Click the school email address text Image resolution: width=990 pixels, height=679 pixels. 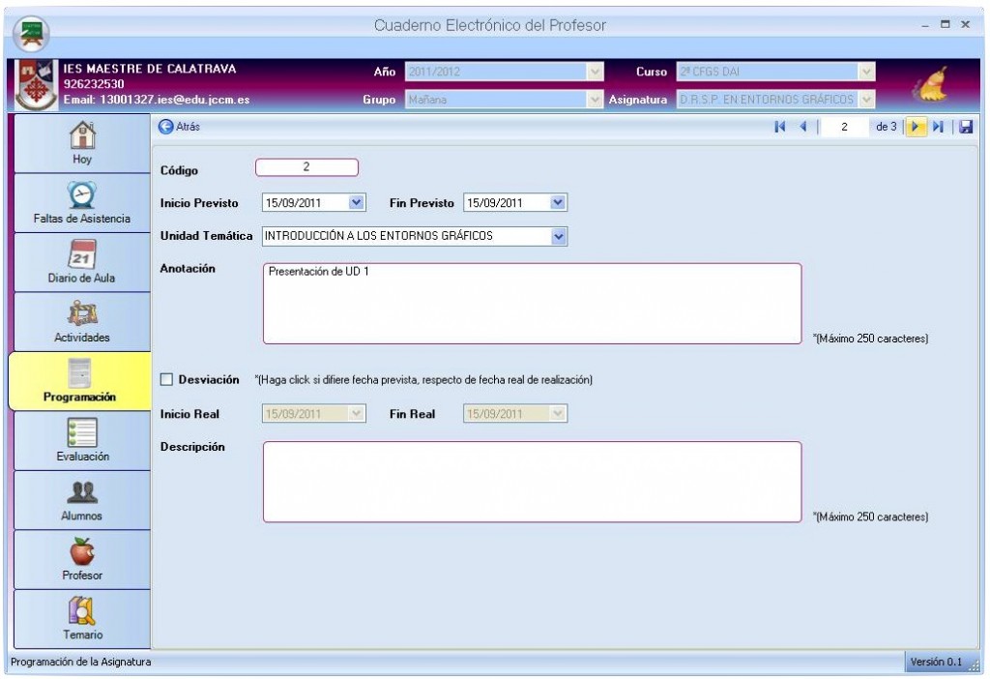pyautogui.click(x=156, y=100)
